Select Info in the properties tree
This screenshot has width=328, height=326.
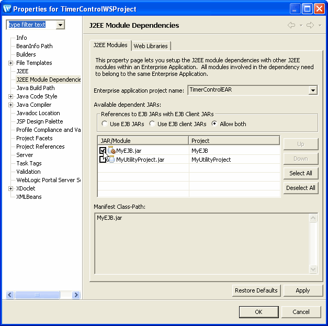coord(21,38)
